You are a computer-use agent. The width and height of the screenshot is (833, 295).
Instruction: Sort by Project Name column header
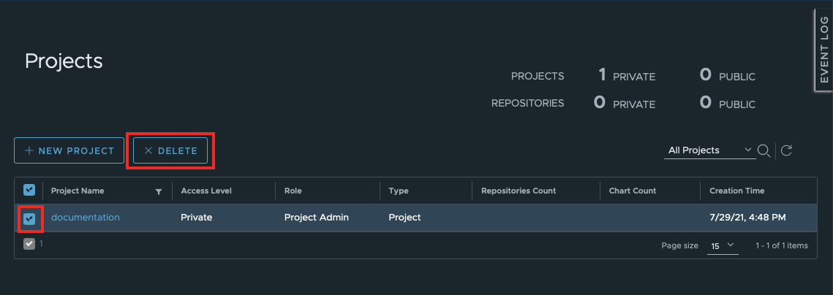click(78, 191)
